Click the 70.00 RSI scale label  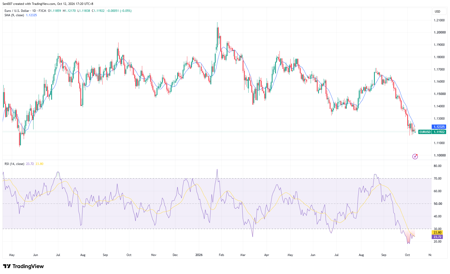pos(437,179)
